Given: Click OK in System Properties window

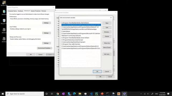Looking at the screenshot, I should [x=31, y=54].
